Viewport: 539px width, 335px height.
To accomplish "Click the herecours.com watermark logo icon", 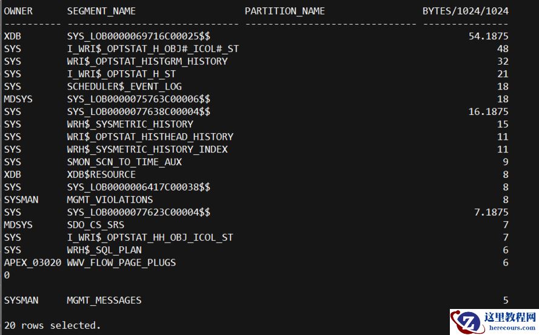I will (466, 321).
